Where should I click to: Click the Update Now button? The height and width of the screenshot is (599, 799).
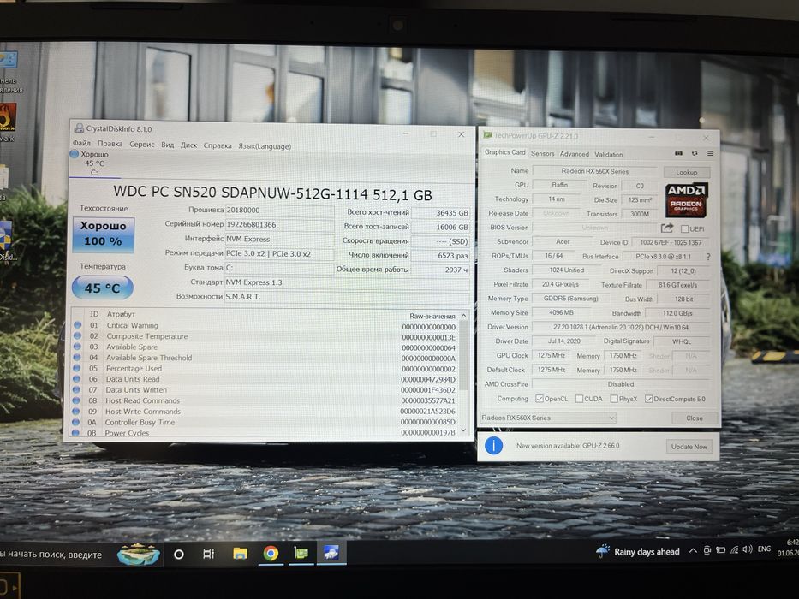click(x=689, y=447)
